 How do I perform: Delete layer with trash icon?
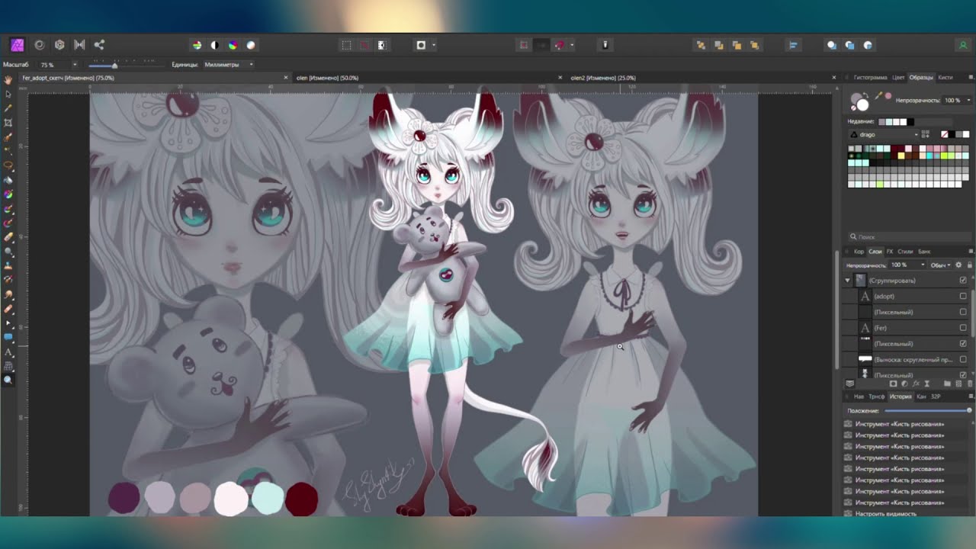(x=969, y=384)
